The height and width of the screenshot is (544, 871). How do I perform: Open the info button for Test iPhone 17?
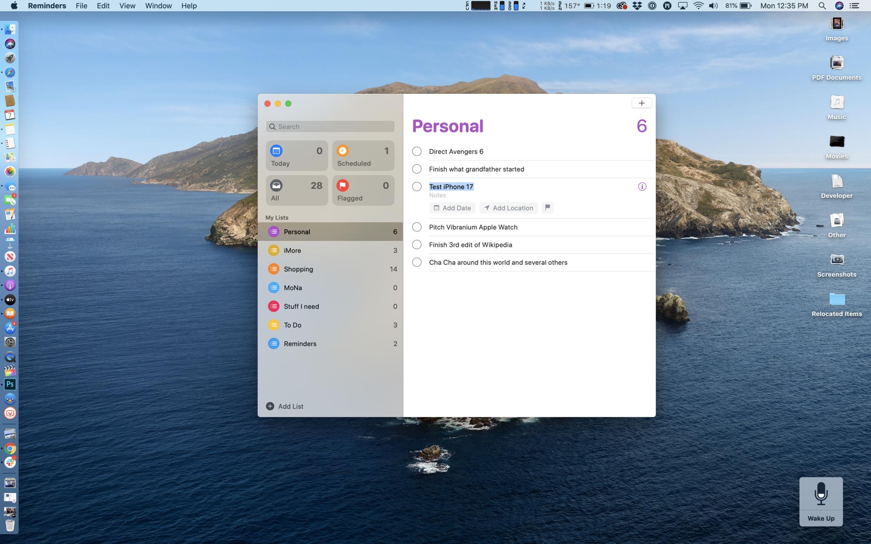[x=642, y=187]
